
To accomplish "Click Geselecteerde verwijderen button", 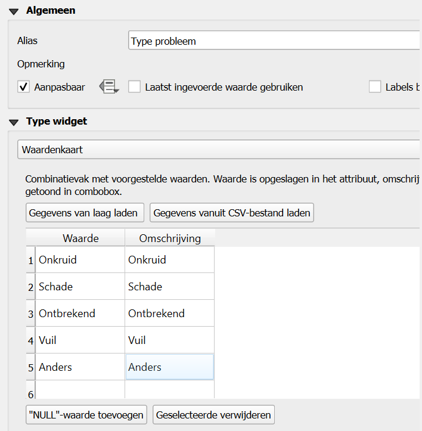I will [214, 415].
